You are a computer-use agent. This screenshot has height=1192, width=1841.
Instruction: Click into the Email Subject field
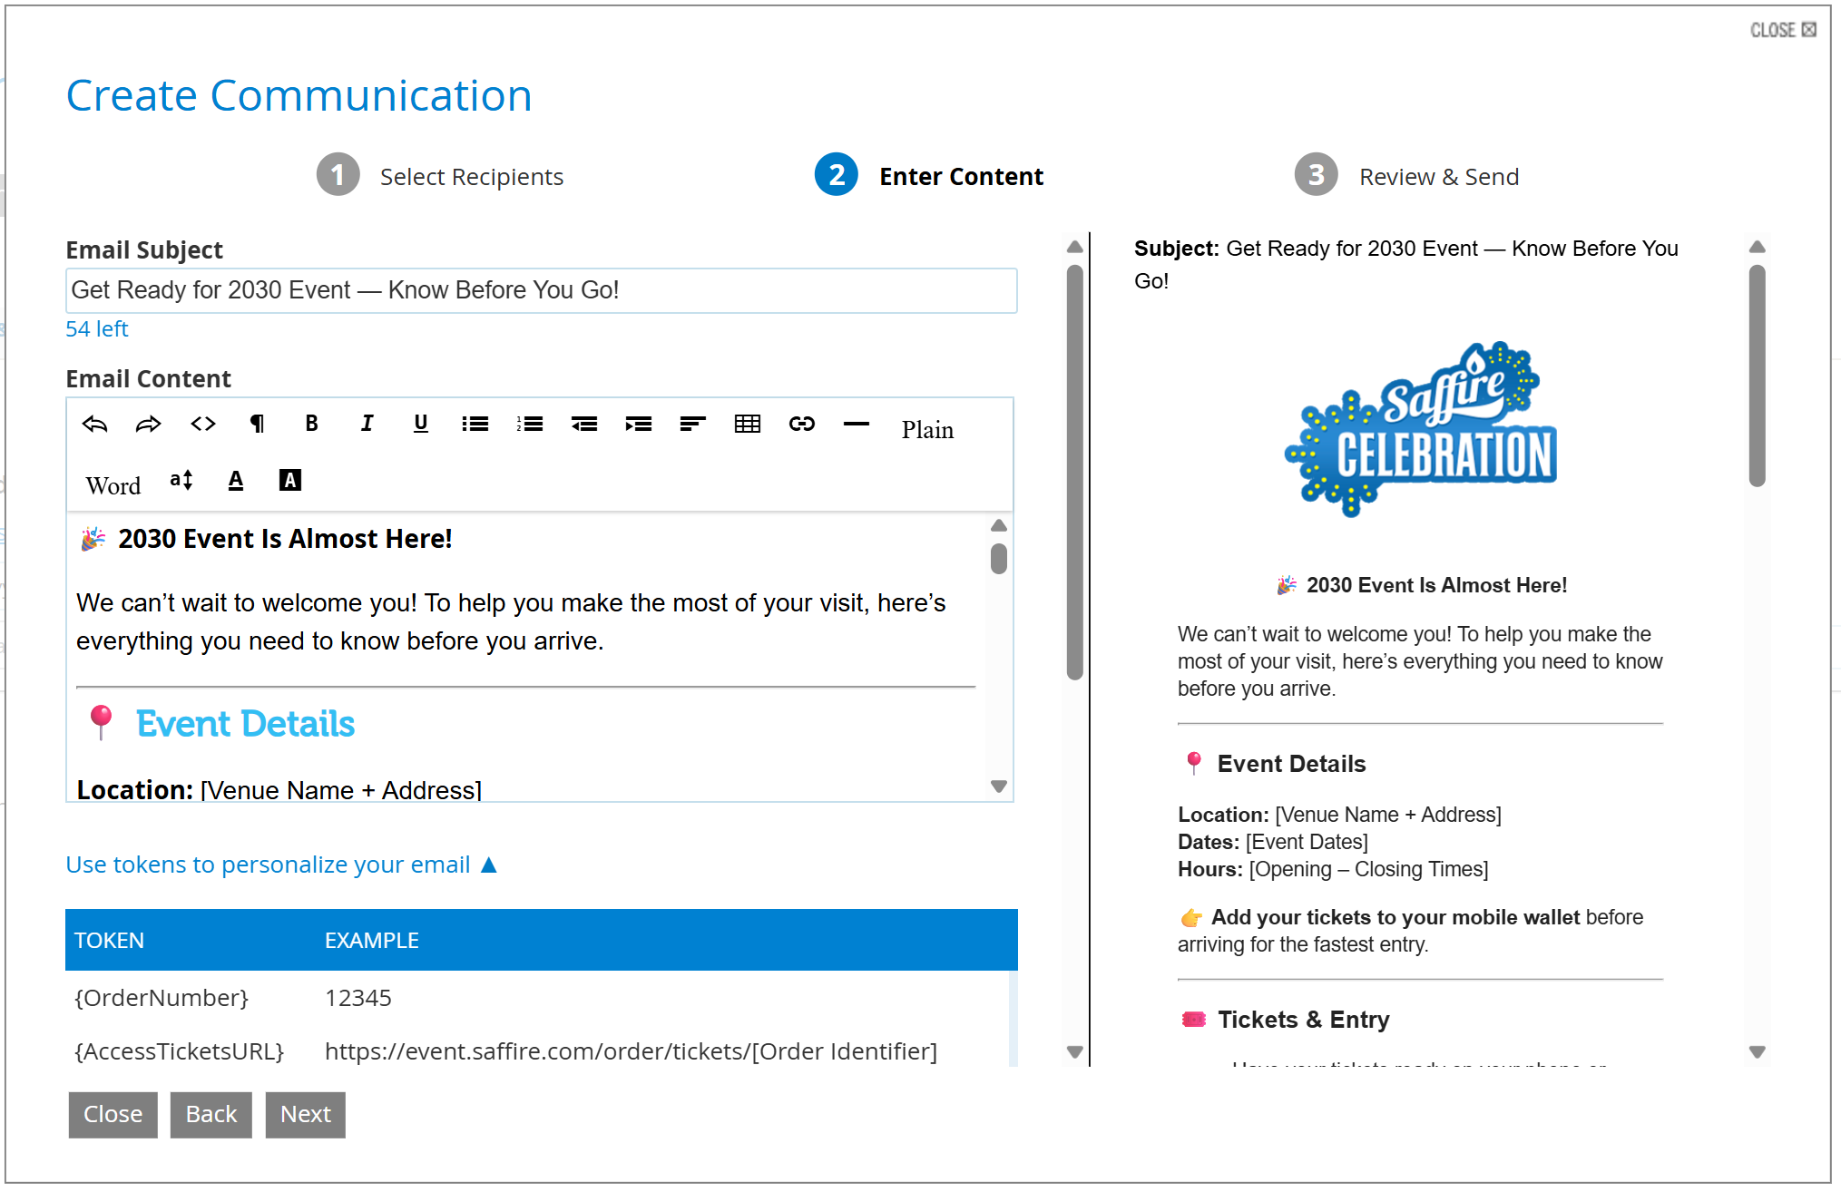[541, 290]
